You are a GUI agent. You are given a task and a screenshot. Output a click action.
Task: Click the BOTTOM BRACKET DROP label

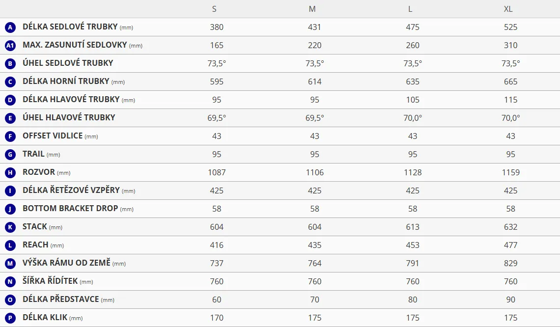70,208
